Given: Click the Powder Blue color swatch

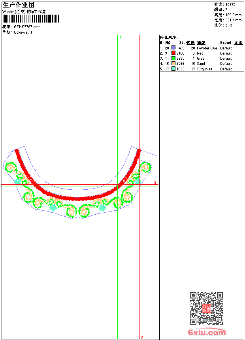Looking at the screenshot, I should pyautogui.click(x=173, y=48).
